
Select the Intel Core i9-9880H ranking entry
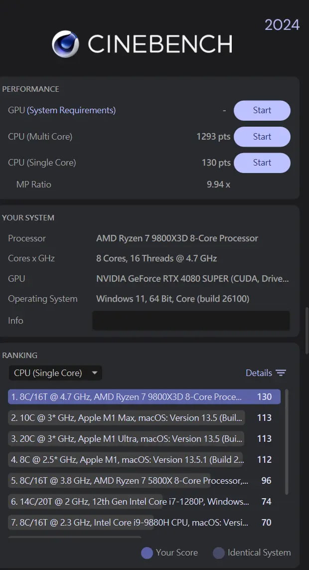tap(144, 523)
